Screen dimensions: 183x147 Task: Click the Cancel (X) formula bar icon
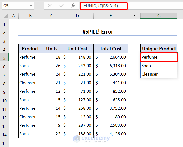click(49, 5)
